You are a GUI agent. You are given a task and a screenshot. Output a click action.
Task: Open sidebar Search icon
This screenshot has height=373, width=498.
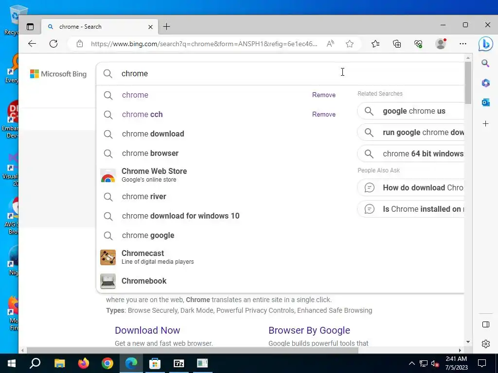point(485,64)
